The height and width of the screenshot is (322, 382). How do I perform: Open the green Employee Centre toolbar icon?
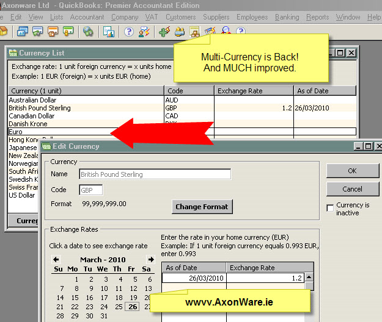pos(68,31)
